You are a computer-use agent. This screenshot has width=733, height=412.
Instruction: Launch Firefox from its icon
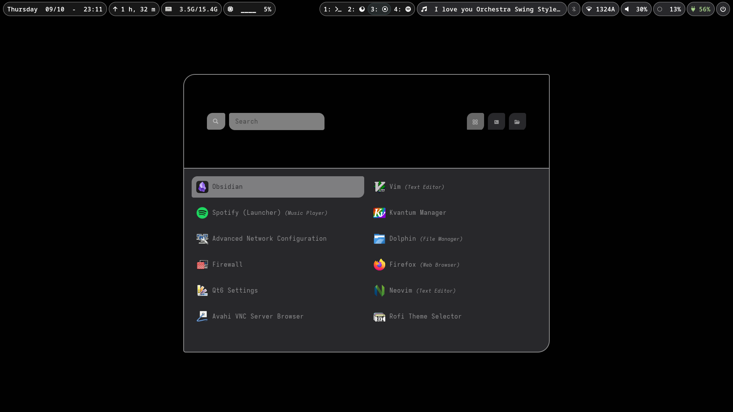(x=379, y=265)
